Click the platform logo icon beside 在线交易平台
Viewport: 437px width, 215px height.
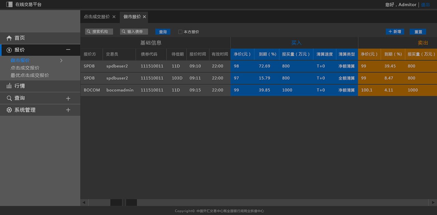click(10, 4)
